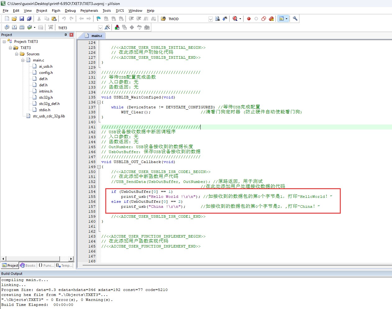Click Manage Project Items colored blocks icon
This screenshot has height=309, width=392.
[x=117, y=27]
